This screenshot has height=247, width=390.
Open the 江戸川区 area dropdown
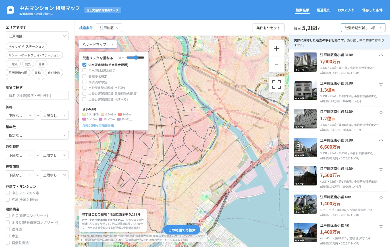(37, 36)
